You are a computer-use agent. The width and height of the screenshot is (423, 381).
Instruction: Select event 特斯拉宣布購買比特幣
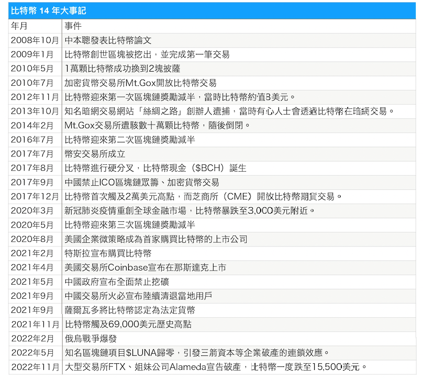(108, 253)
